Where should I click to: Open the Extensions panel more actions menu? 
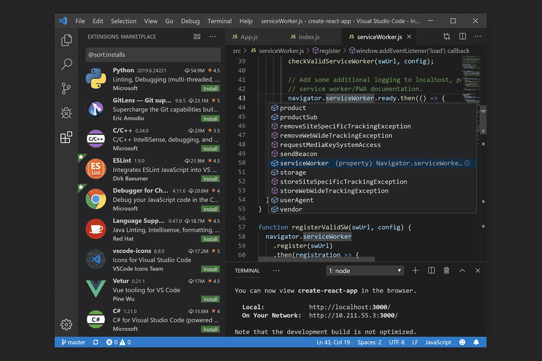(x=212, y=37)
